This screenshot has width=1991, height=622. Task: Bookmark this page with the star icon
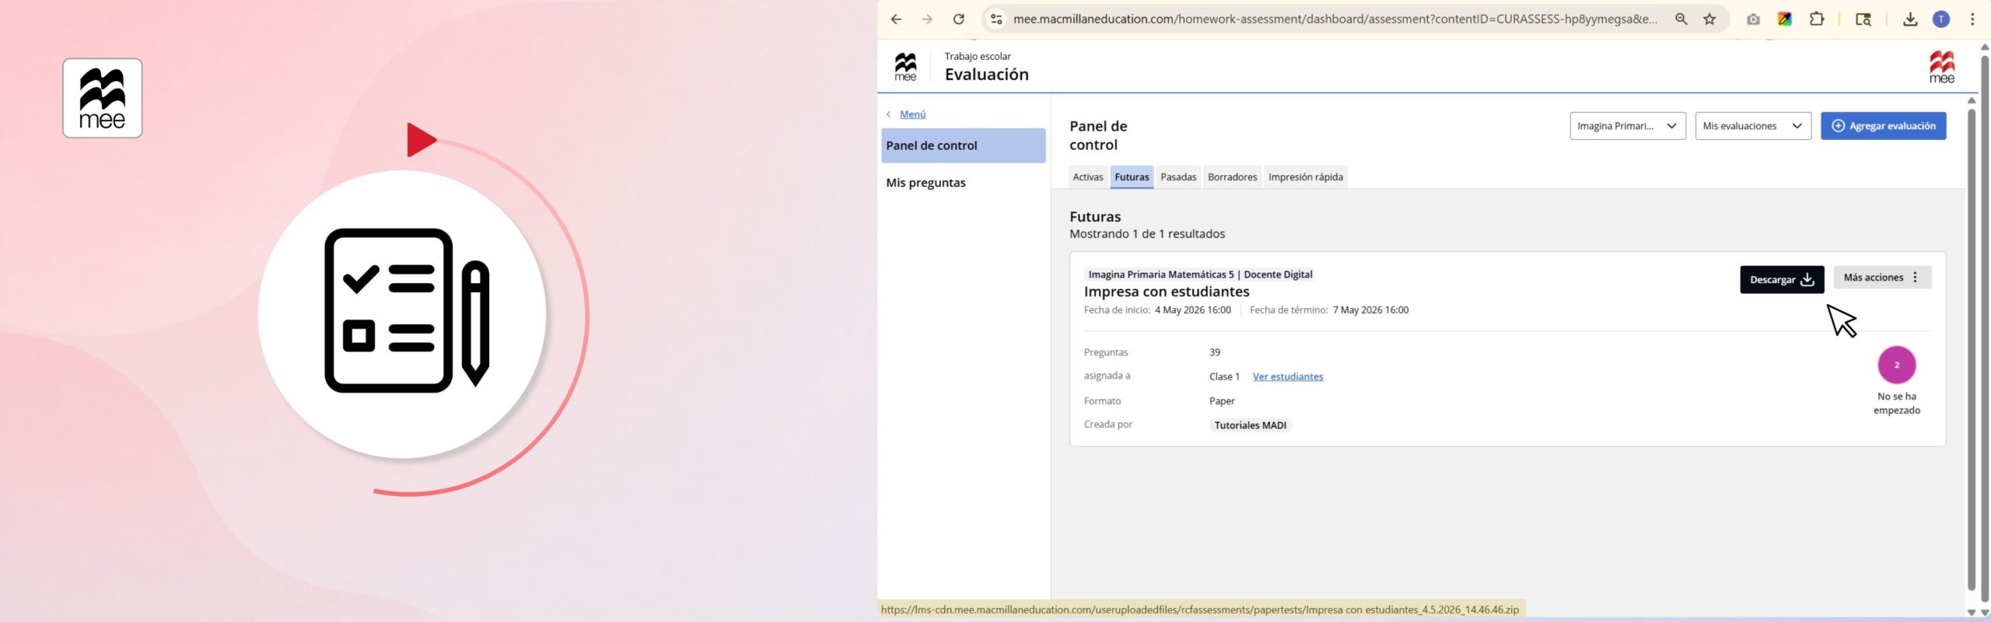coord(1709,19)
